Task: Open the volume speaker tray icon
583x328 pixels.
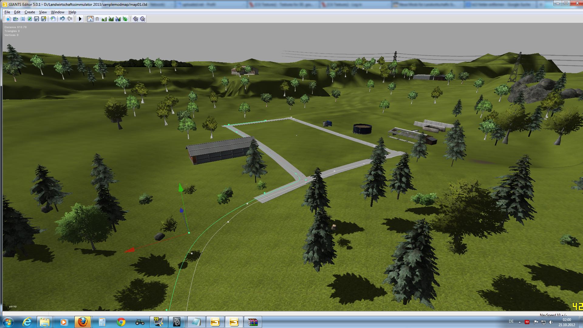Action: tap(551, 322)
